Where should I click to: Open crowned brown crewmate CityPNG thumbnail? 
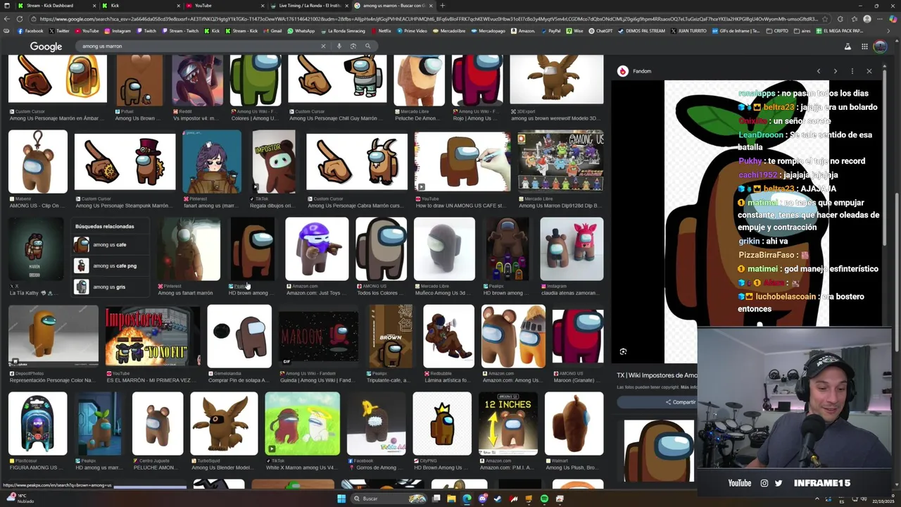441,424
